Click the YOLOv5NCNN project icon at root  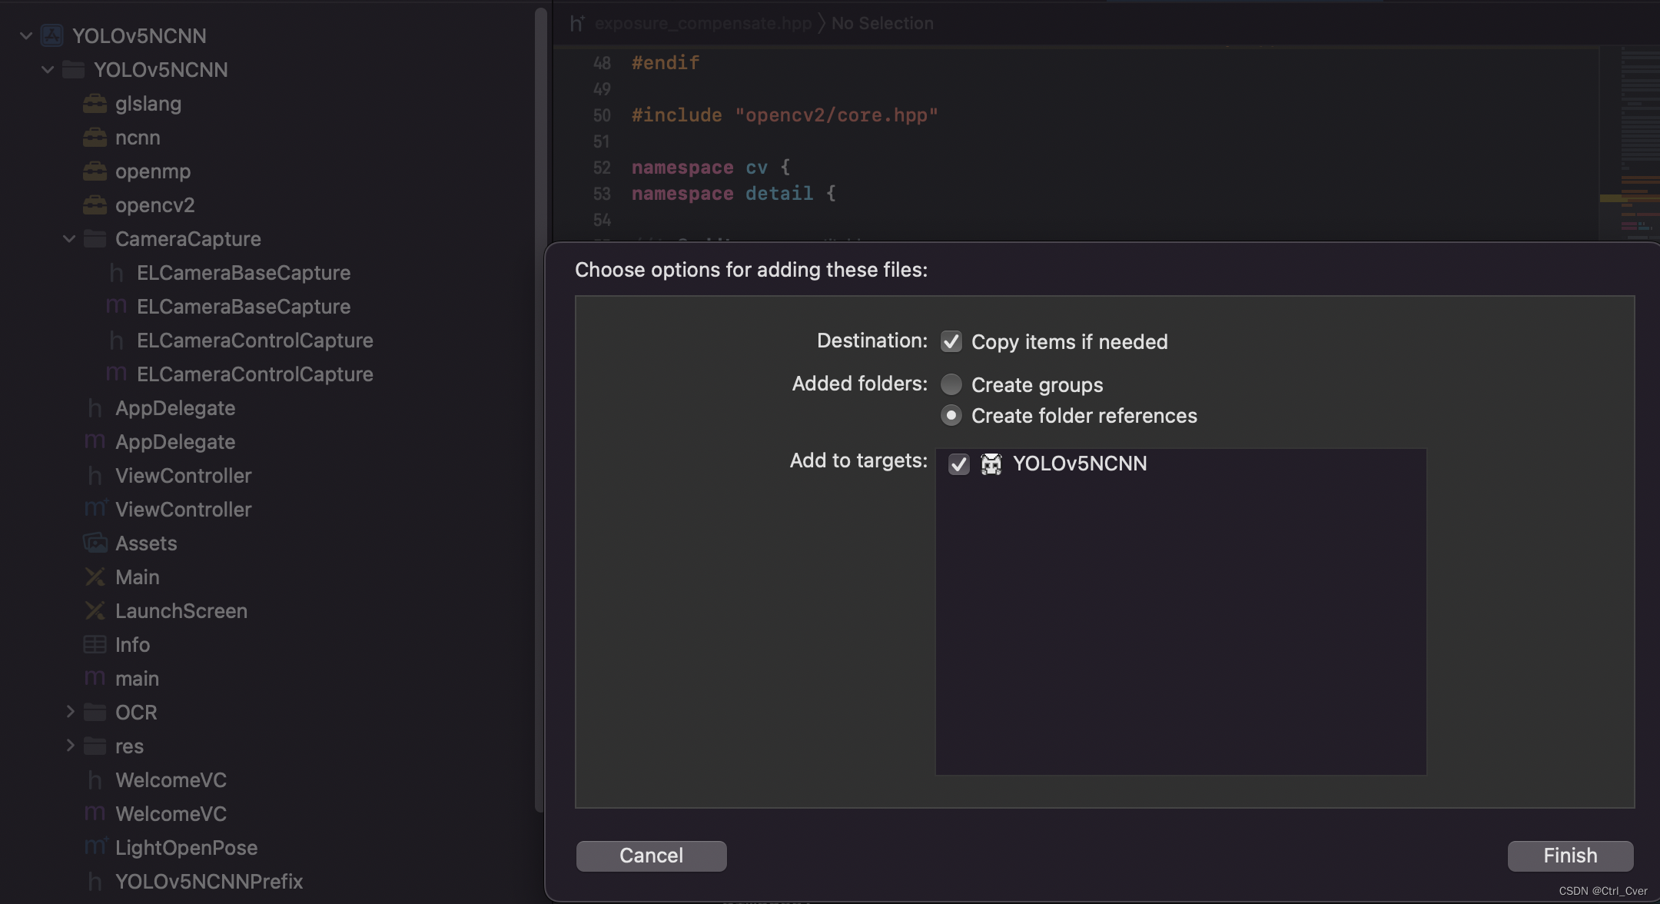point(51,35)
